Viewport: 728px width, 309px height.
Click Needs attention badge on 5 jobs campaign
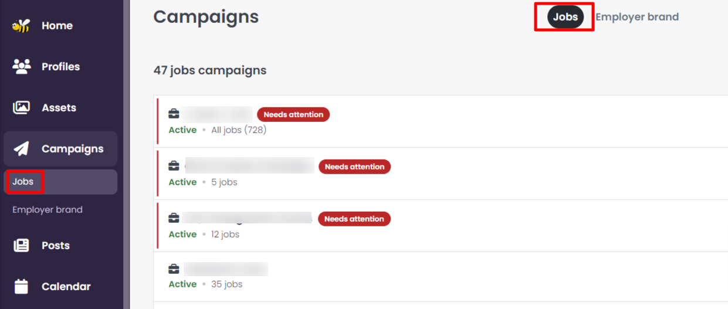[x=354, y=167]
